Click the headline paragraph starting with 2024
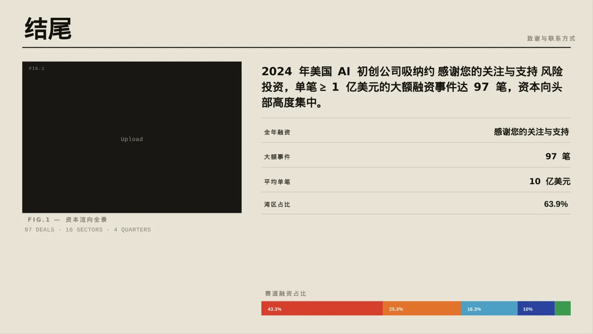593x334 pixels. pyautogui.click(x=412, y=87)
